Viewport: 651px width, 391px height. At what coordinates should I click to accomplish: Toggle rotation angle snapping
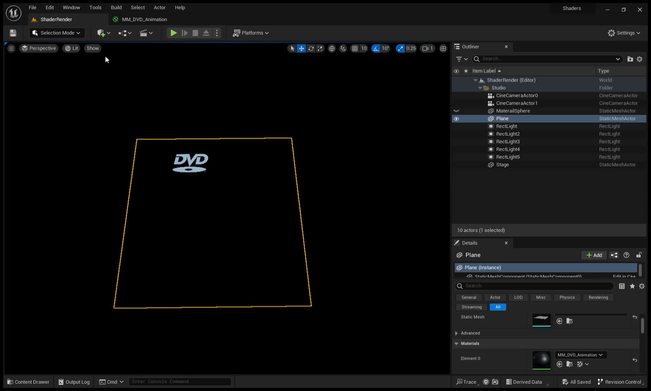[376, 48]
